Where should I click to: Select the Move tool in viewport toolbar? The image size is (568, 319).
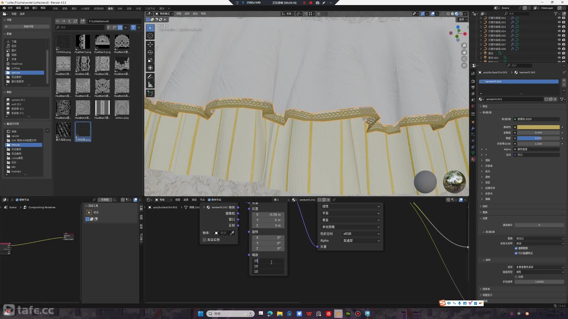pos(150,44)
